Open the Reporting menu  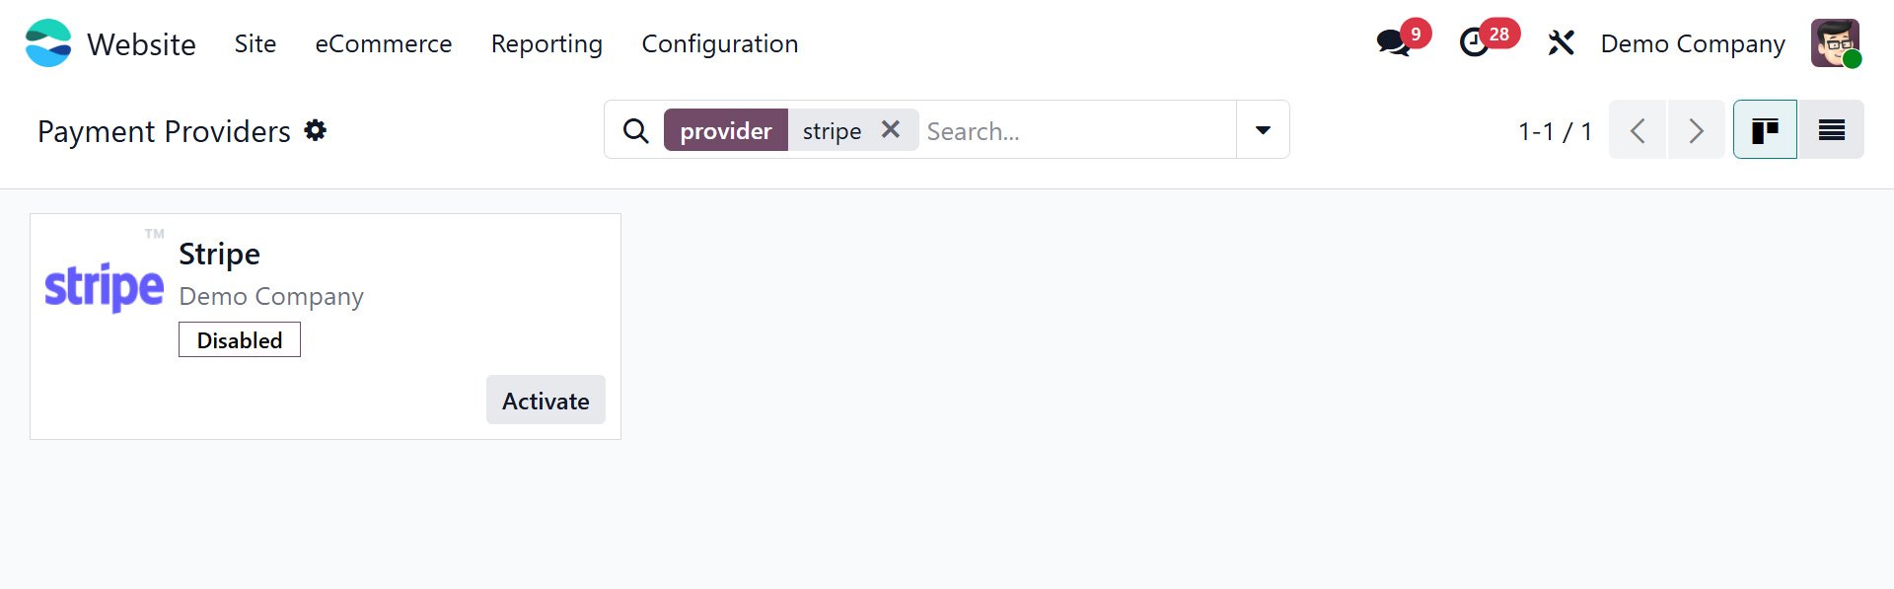(546, 43)
